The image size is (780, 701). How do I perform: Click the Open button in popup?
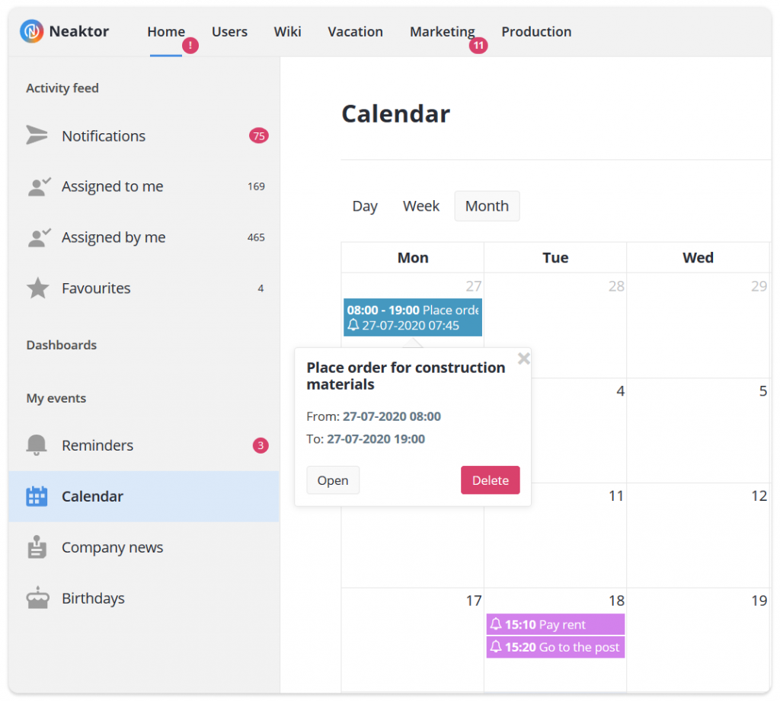(x=333, y=480)
